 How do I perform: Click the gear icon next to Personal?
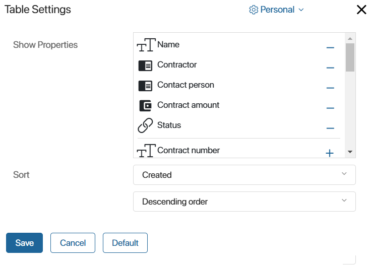(254, 10)
